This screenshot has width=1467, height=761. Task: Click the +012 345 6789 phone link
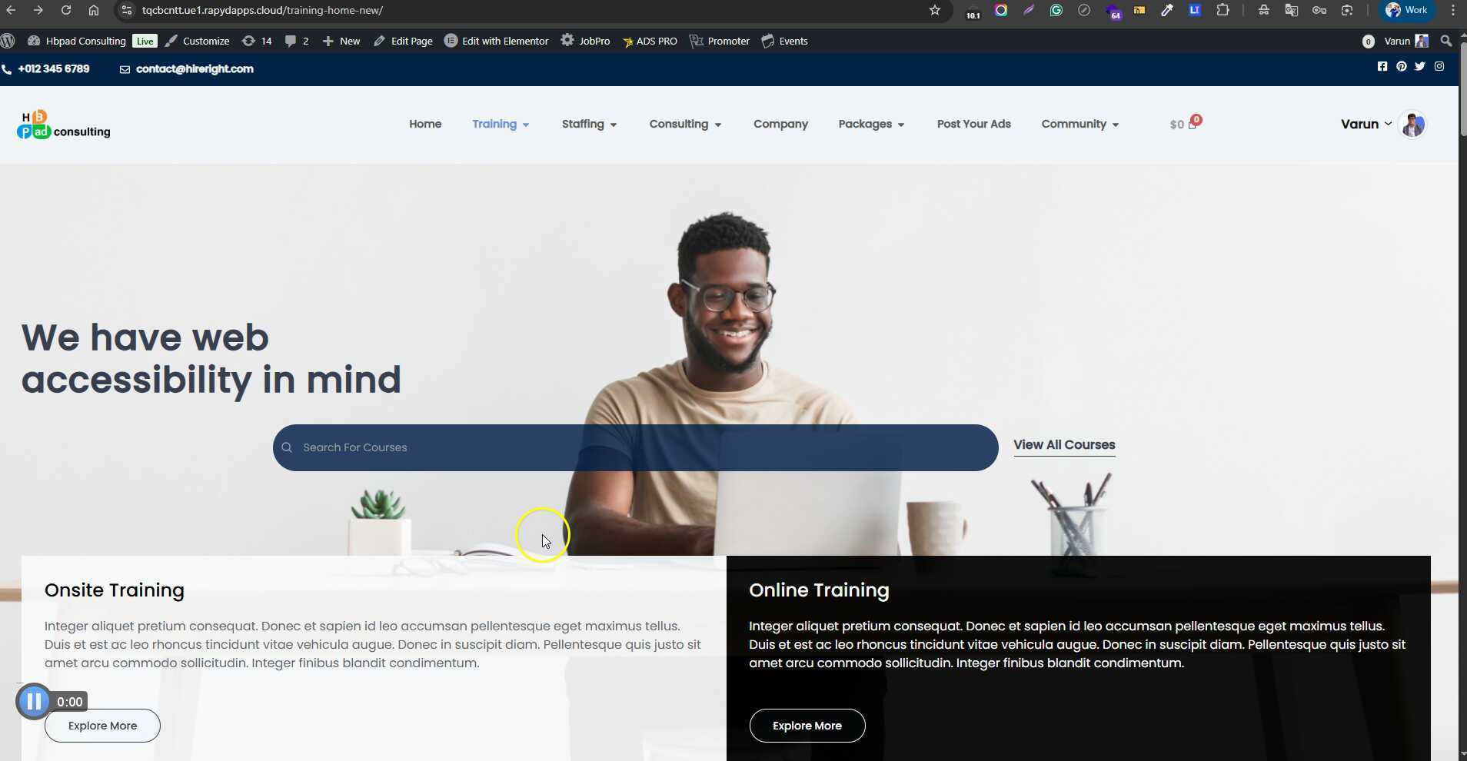tap(45, 68)
